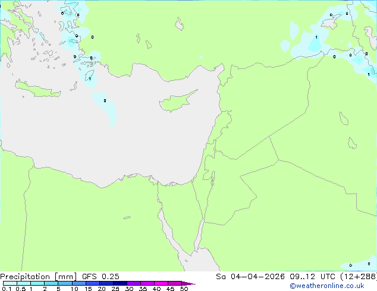This screenshot has width=377, height=291.
Task: Click the Gulf of Aqaba water inlet
Action: click(200, 234)
